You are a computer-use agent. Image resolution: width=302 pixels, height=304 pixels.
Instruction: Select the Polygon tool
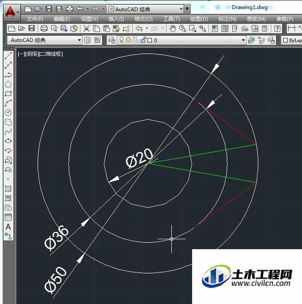[8, 84]
